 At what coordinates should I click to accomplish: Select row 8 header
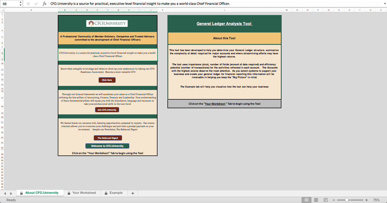click(2, 53)
